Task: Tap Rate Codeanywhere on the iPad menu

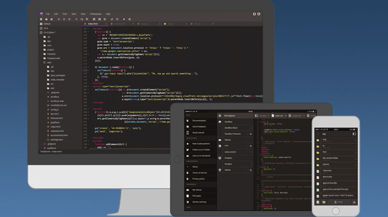Action: (x=201, y=144)
